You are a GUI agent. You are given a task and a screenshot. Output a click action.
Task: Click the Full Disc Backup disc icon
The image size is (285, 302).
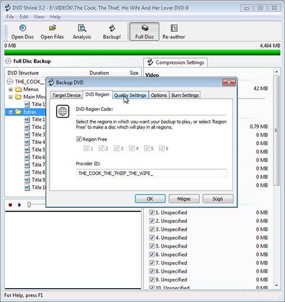[8, 61]
